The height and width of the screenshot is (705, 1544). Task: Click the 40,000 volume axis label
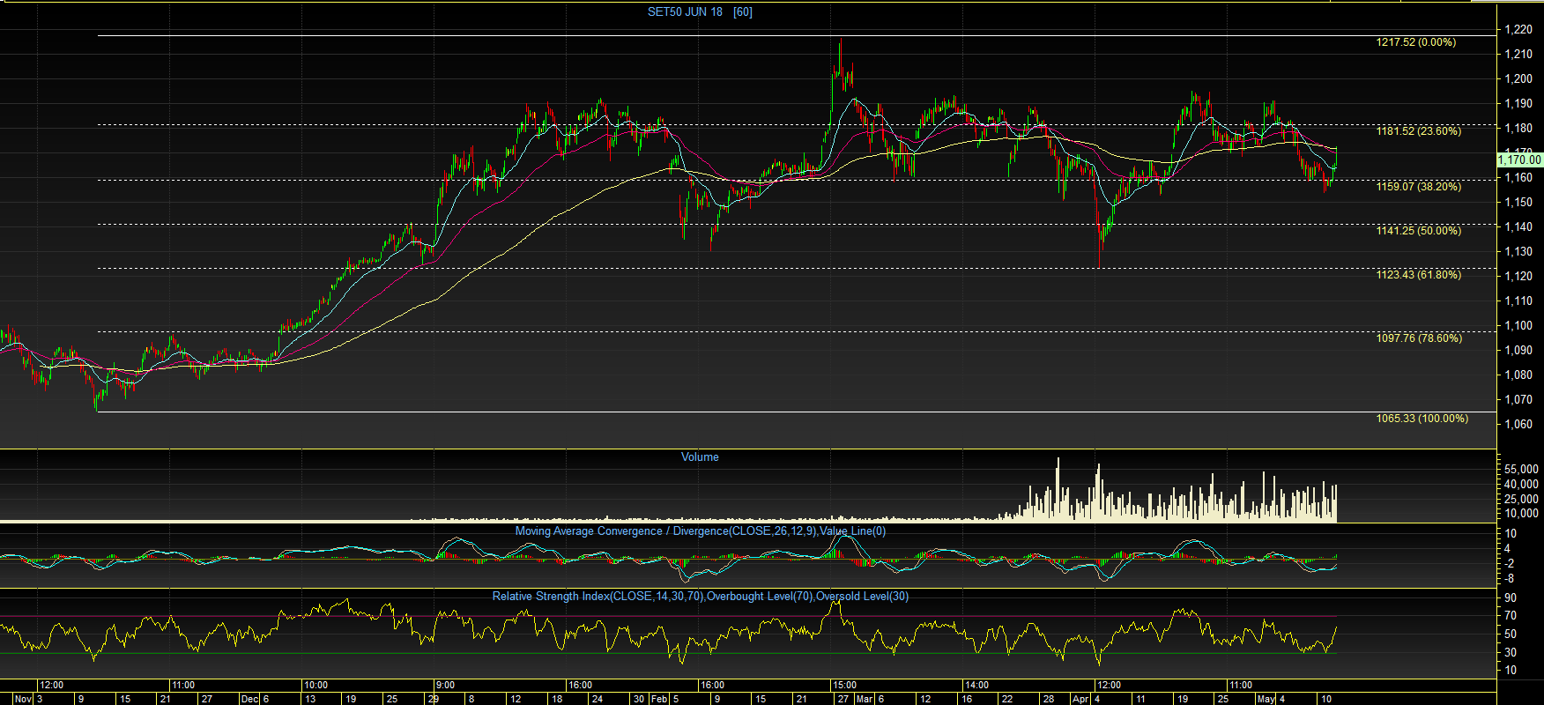1522,484
